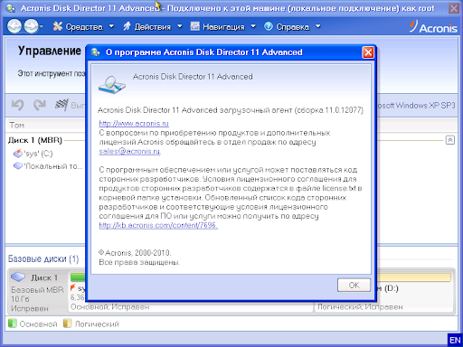Click the About dialog title bar icon

click(x=96, y=52)
